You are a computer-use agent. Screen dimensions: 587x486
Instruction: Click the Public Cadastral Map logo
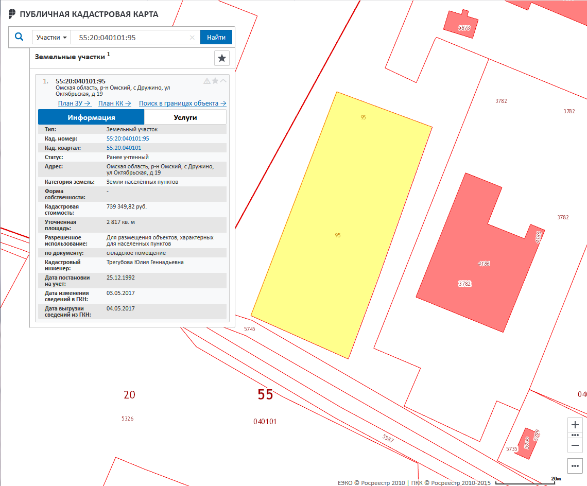12,14
